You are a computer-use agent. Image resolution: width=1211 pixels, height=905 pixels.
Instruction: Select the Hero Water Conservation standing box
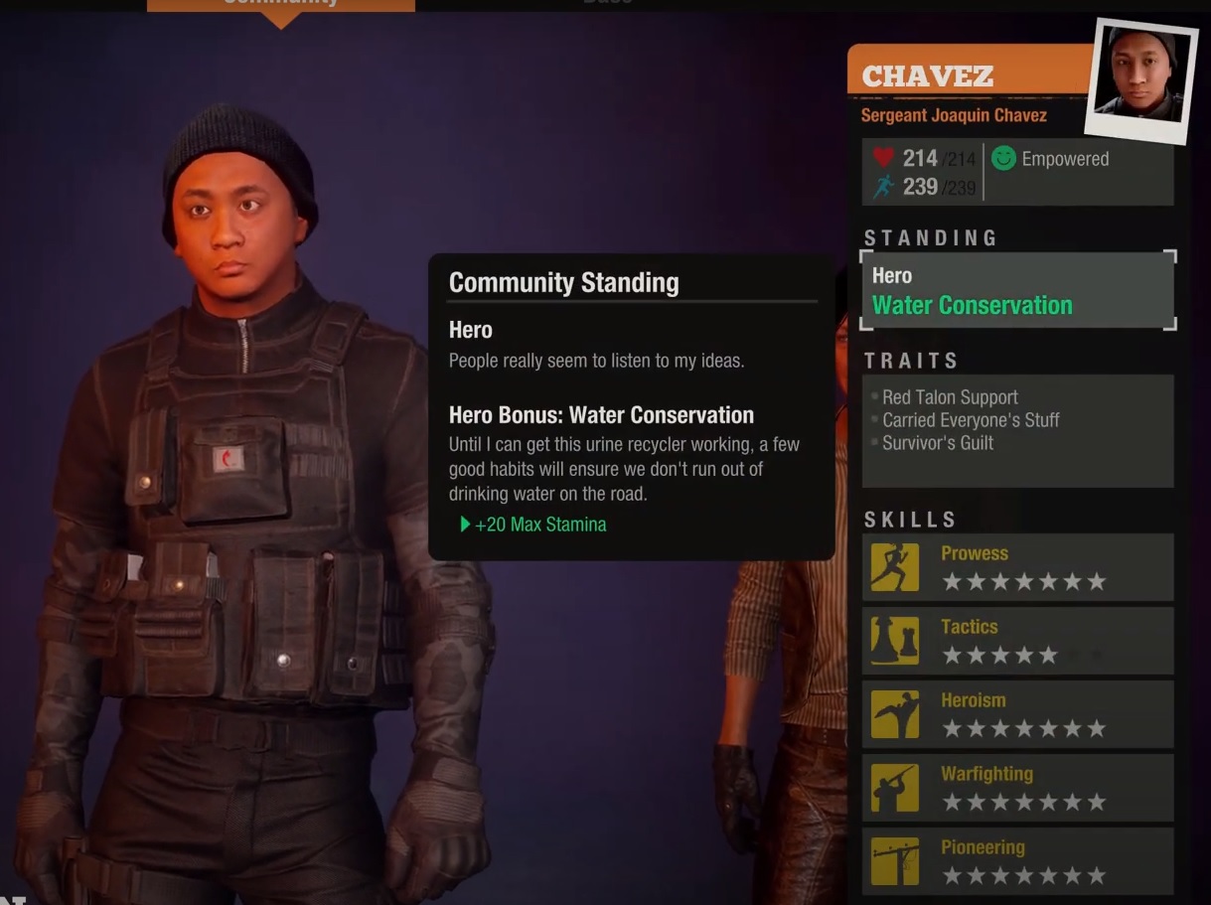click(x=1018, y=290)
